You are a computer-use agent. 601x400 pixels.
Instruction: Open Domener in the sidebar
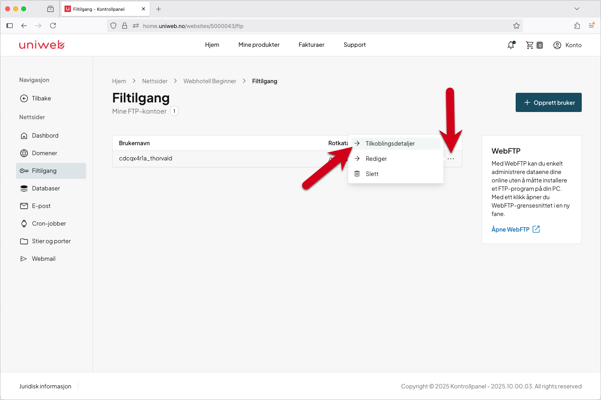coord(51,153)
